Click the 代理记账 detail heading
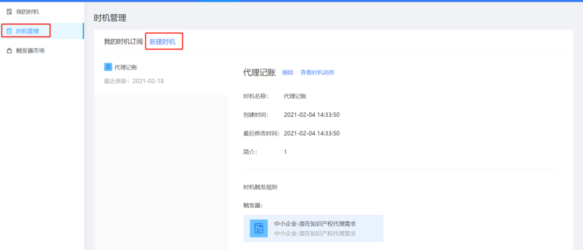 click(x=259, y=72)
